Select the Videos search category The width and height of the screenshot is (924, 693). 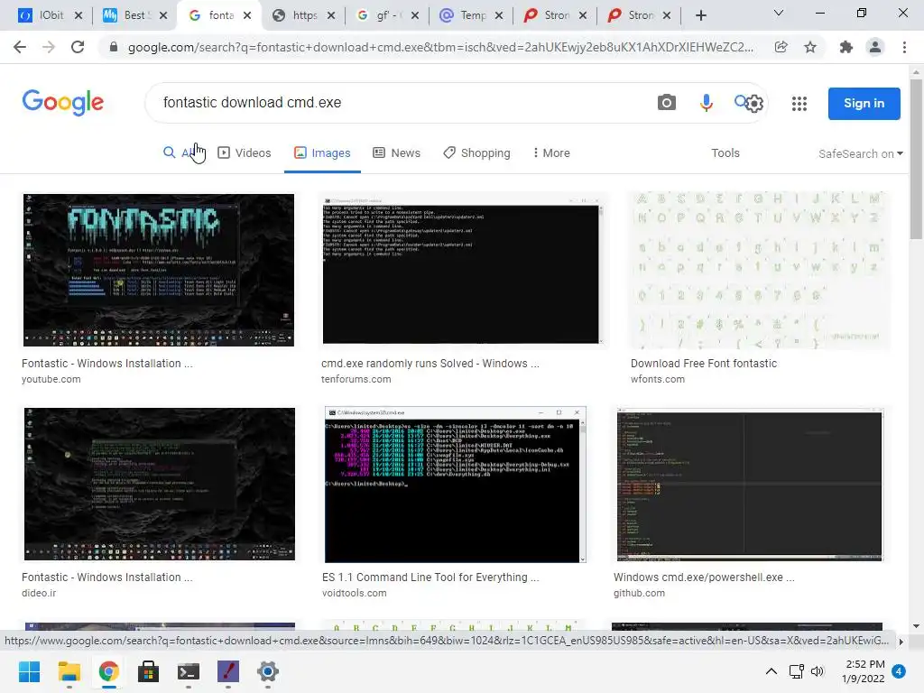[x=245, y=152]
